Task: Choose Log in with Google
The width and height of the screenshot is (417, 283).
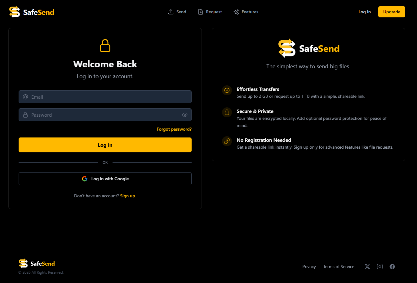Action: 105,179
